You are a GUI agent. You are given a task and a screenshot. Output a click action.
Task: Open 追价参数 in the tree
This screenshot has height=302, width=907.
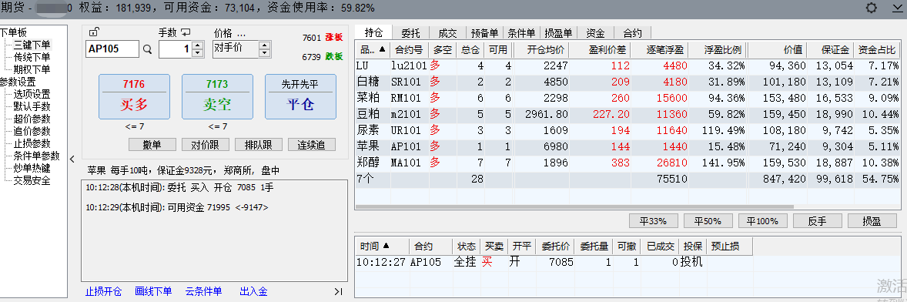pos(32,131)
